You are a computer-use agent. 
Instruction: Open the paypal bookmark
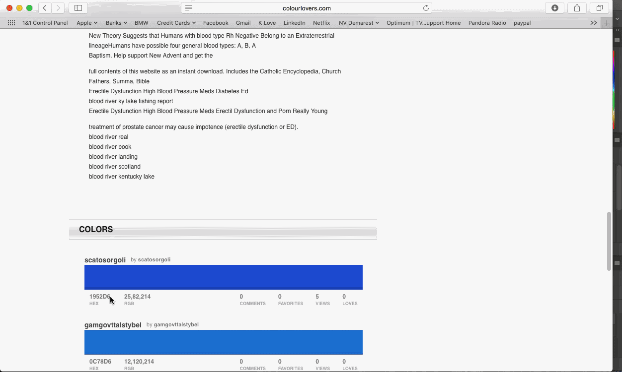(522, 23)
